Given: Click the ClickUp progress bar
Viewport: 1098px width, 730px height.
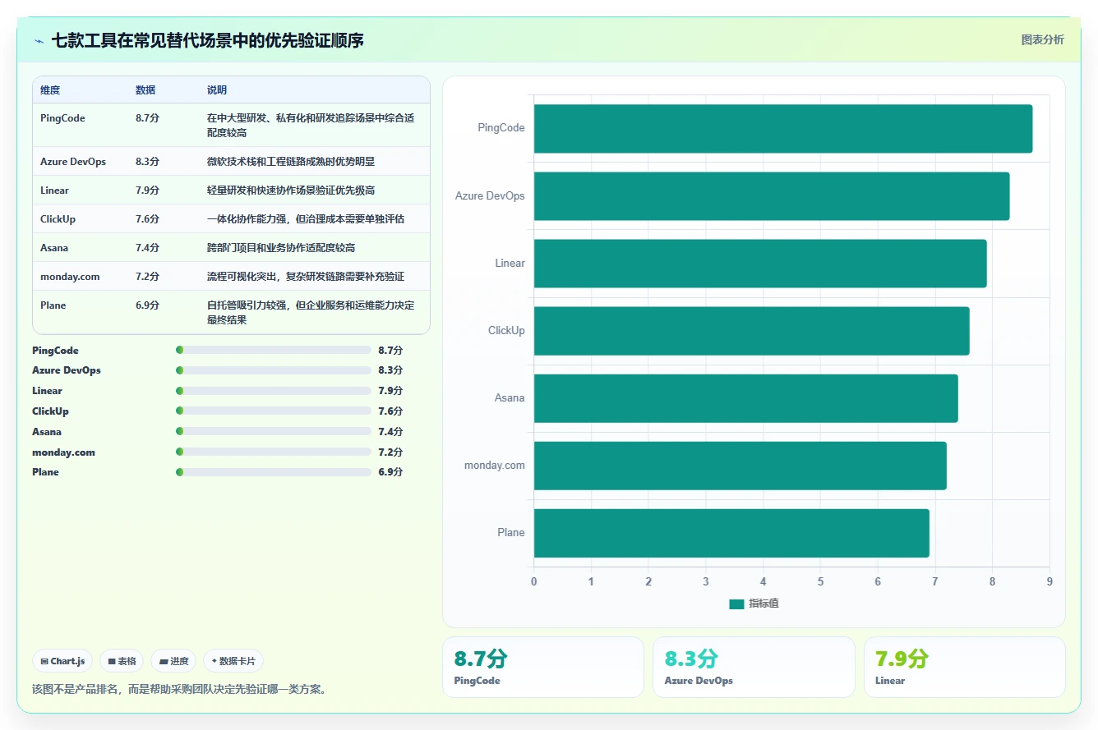Looking at the screenshot, I should (274, 411).
